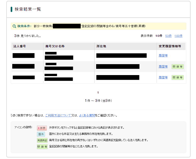Click the magnifier icon beside 検索条件
This screenshot has height=159, width=196.
coord(14,26)
